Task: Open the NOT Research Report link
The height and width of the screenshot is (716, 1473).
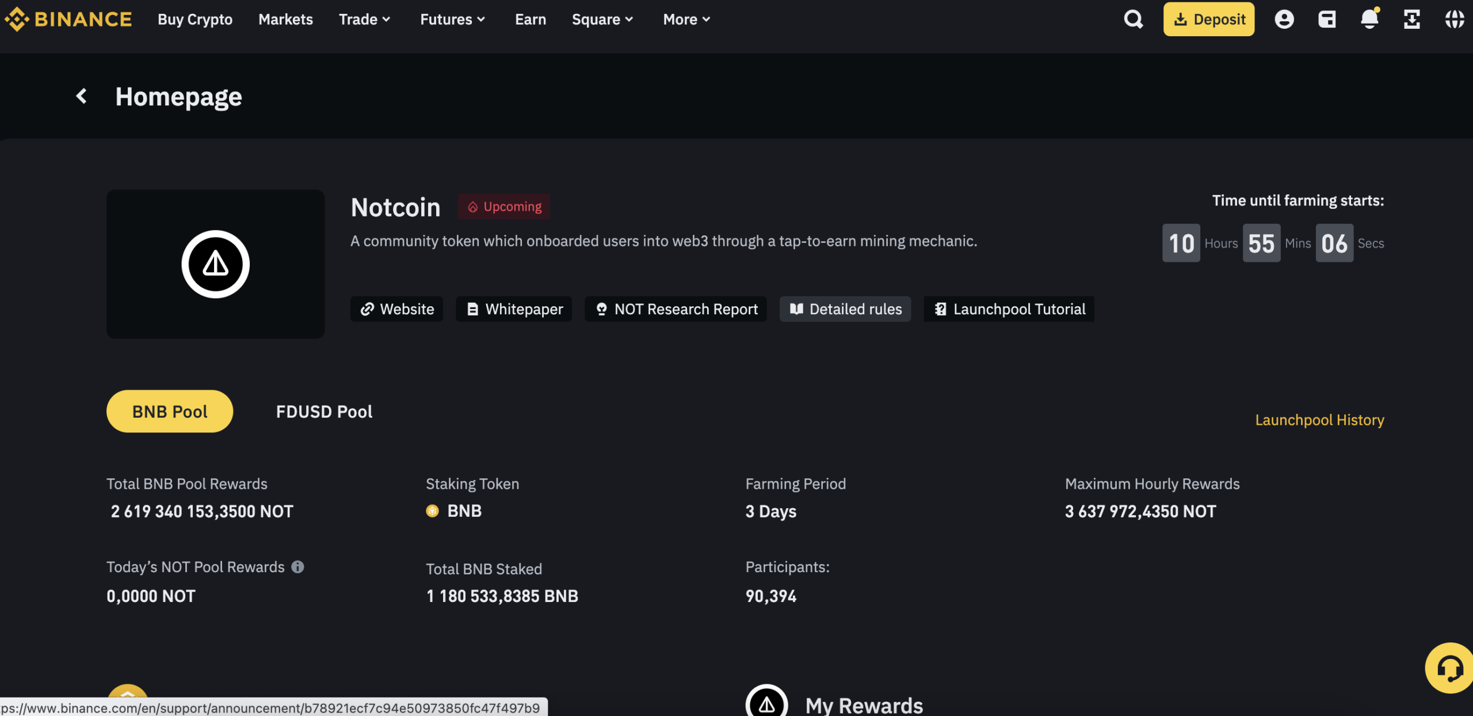Action: point(676,309)
